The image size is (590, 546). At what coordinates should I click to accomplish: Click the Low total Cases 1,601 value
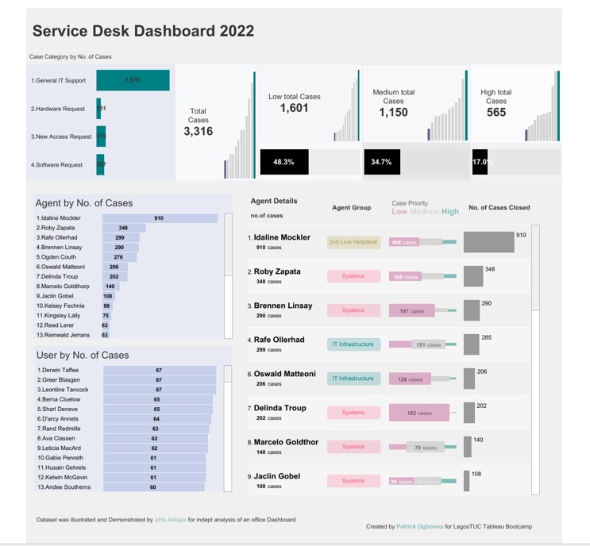pyautogui.click(x=294, y=108)
